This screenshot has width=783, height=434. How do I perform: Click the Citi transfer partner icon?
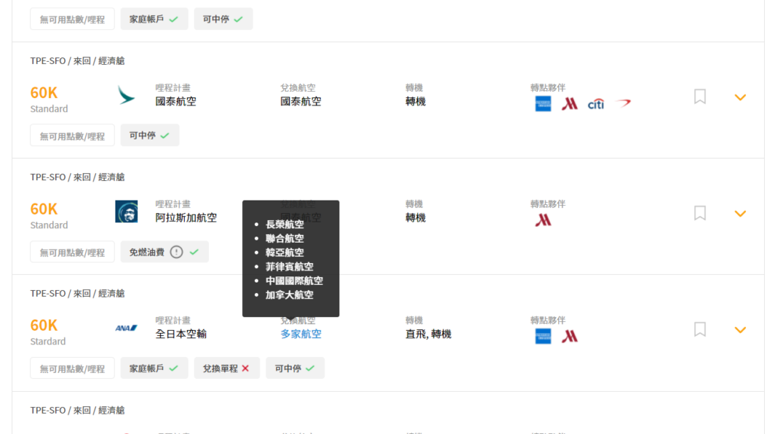[x=596, y=104]
